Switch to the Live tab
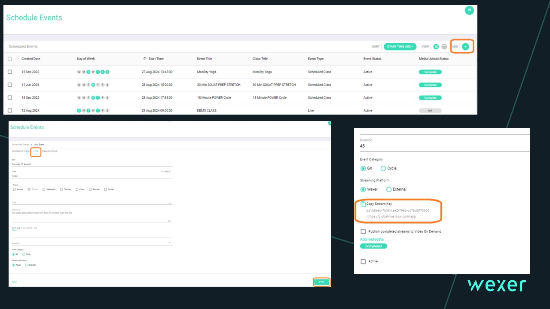550x309 pixels. point(36,151)
